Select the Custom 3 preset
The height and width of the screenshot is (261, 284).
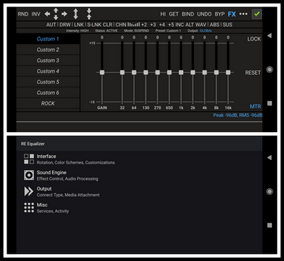click(48, 60)
